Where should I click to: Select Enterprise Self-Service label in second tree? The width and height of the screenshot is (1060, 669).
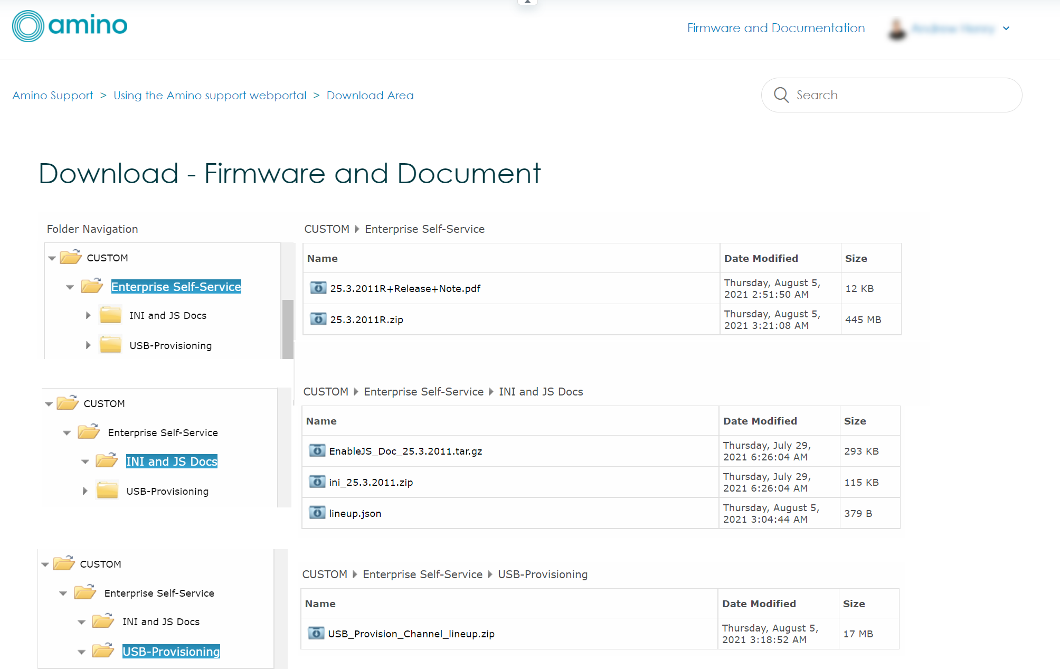click(x=163, y=433)
